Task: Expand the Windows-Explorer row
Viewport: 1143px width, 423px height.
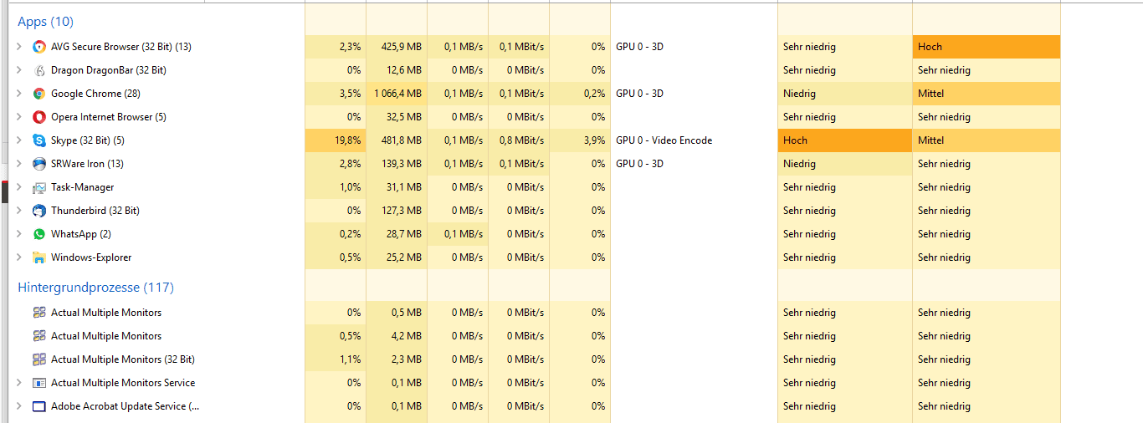Action: (19, 257)
